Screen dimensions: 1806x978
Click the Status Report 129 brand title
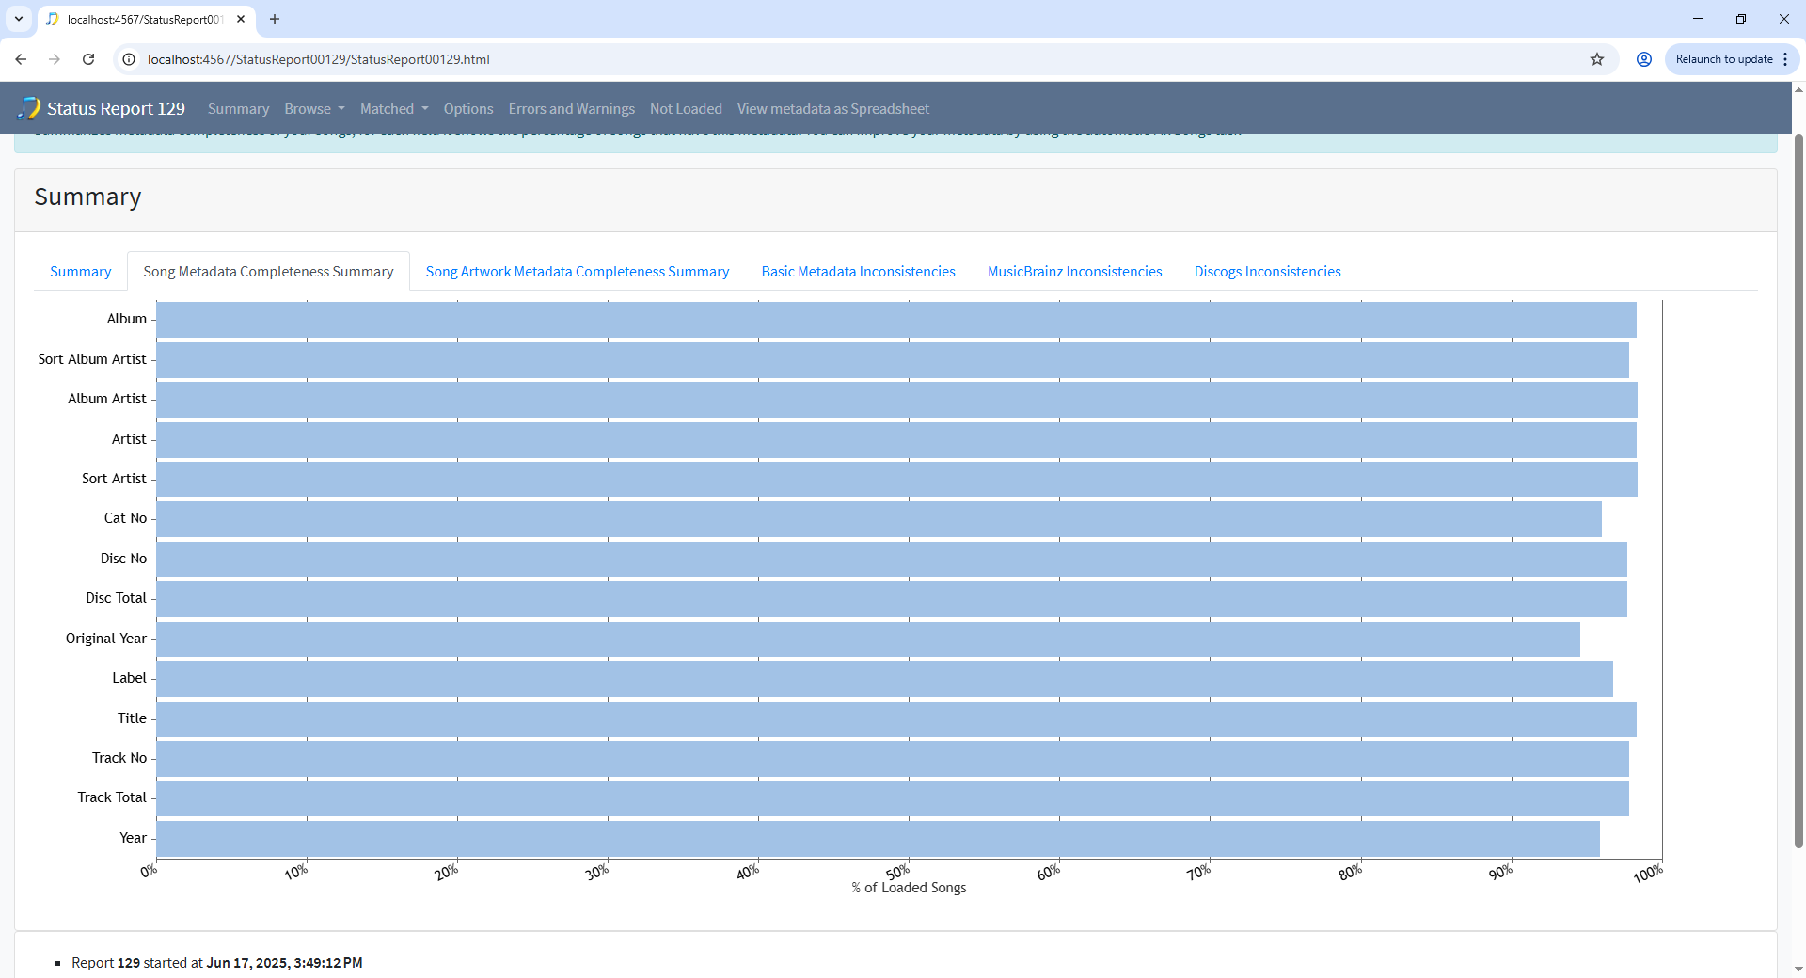point(116,109)
